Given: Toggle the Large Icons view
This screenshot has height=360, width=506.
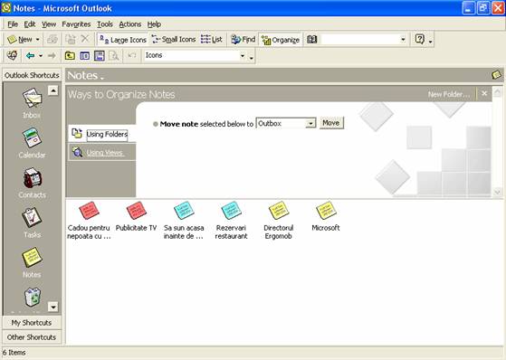Looking at the screenshot, I should coord(122,40).
